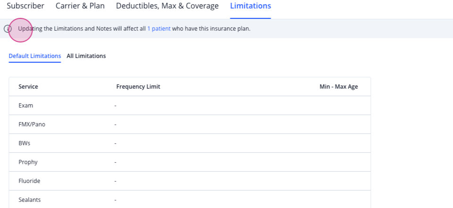Select the Fluoride service row
This screenshot has width=453, height=208.
pos(190,181)
